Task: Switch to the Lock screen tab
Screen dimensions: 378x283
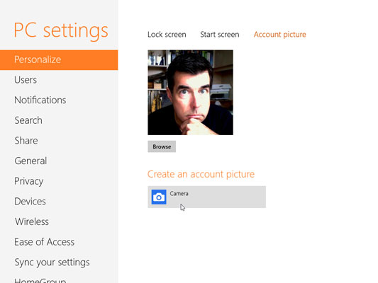Action: pyautogui.click(x=167, y=35)
